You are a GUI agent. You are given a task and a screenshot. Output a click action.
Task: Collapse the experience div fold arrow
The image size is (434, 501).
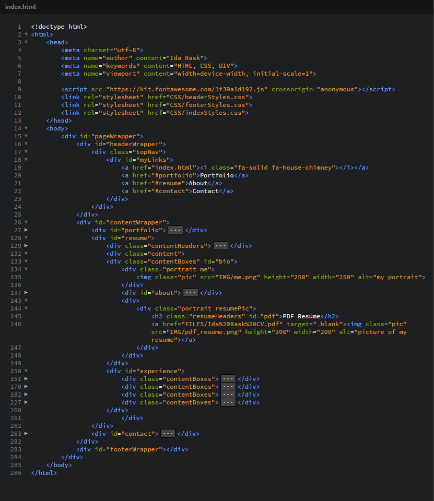tap(26, 371)
